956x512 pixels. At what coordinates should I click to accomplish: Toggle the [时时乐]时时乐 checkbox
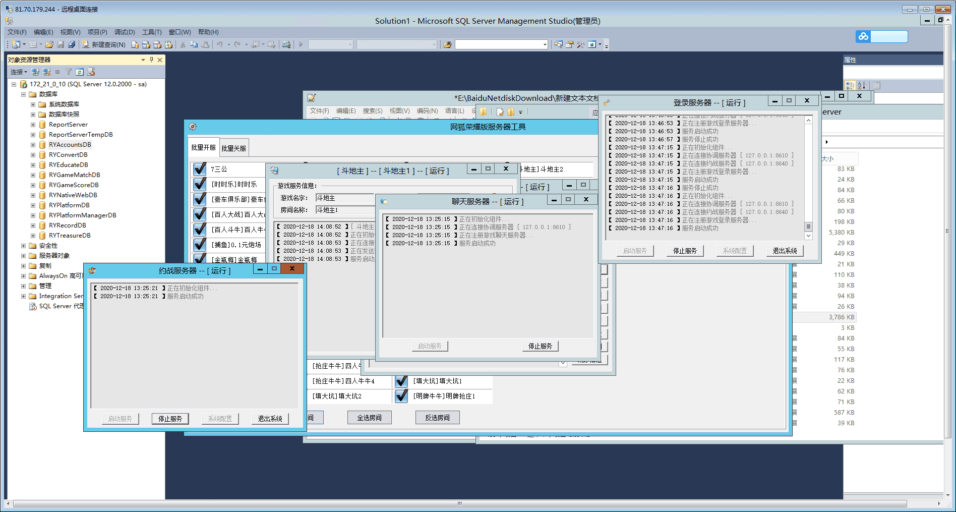coord(200,184)
